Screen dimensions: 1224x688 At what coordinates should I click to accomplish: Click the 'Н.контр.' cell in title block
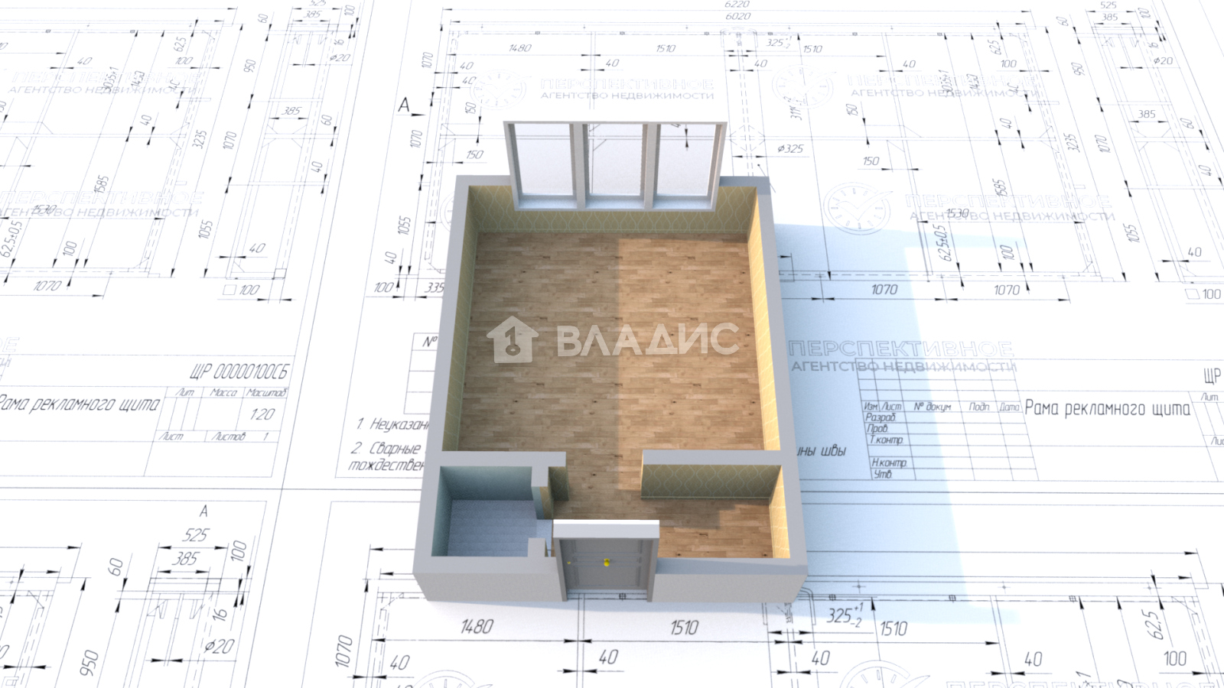pos(889,462)
